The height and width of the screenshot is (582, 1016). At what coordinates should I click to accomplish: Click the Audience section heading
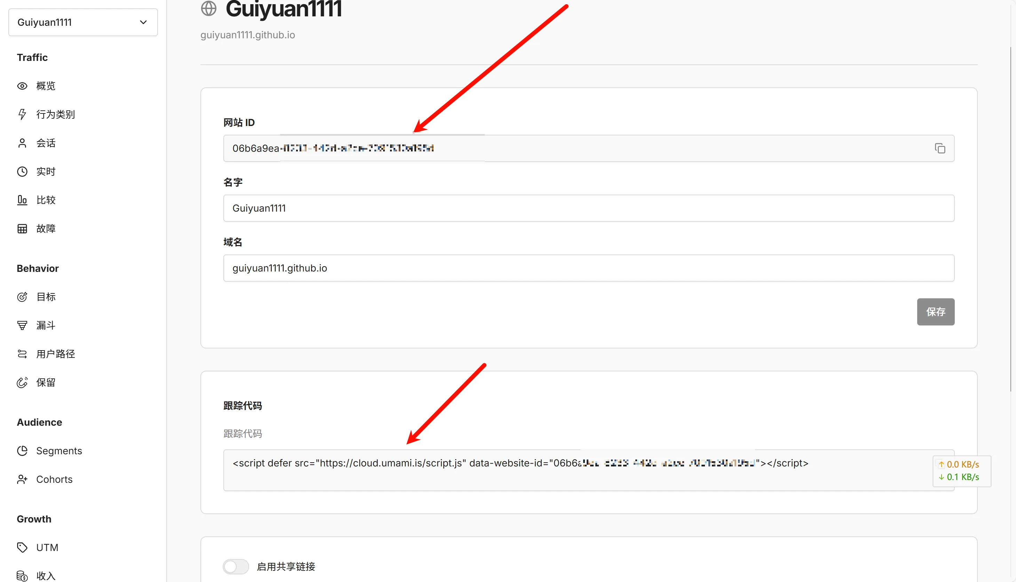pyautogui.click(x=40, y=423)
